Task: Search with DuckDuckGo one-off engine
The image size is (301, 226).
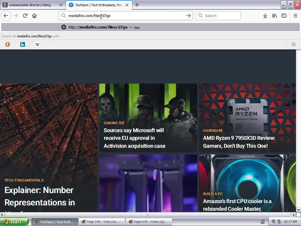Action: point(7,44)
